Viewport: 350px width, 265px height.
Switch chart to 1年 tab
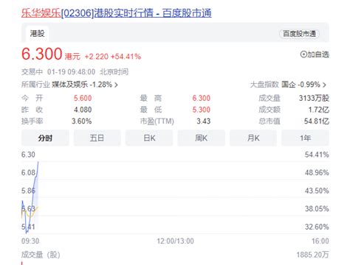(x=305, y=138)
